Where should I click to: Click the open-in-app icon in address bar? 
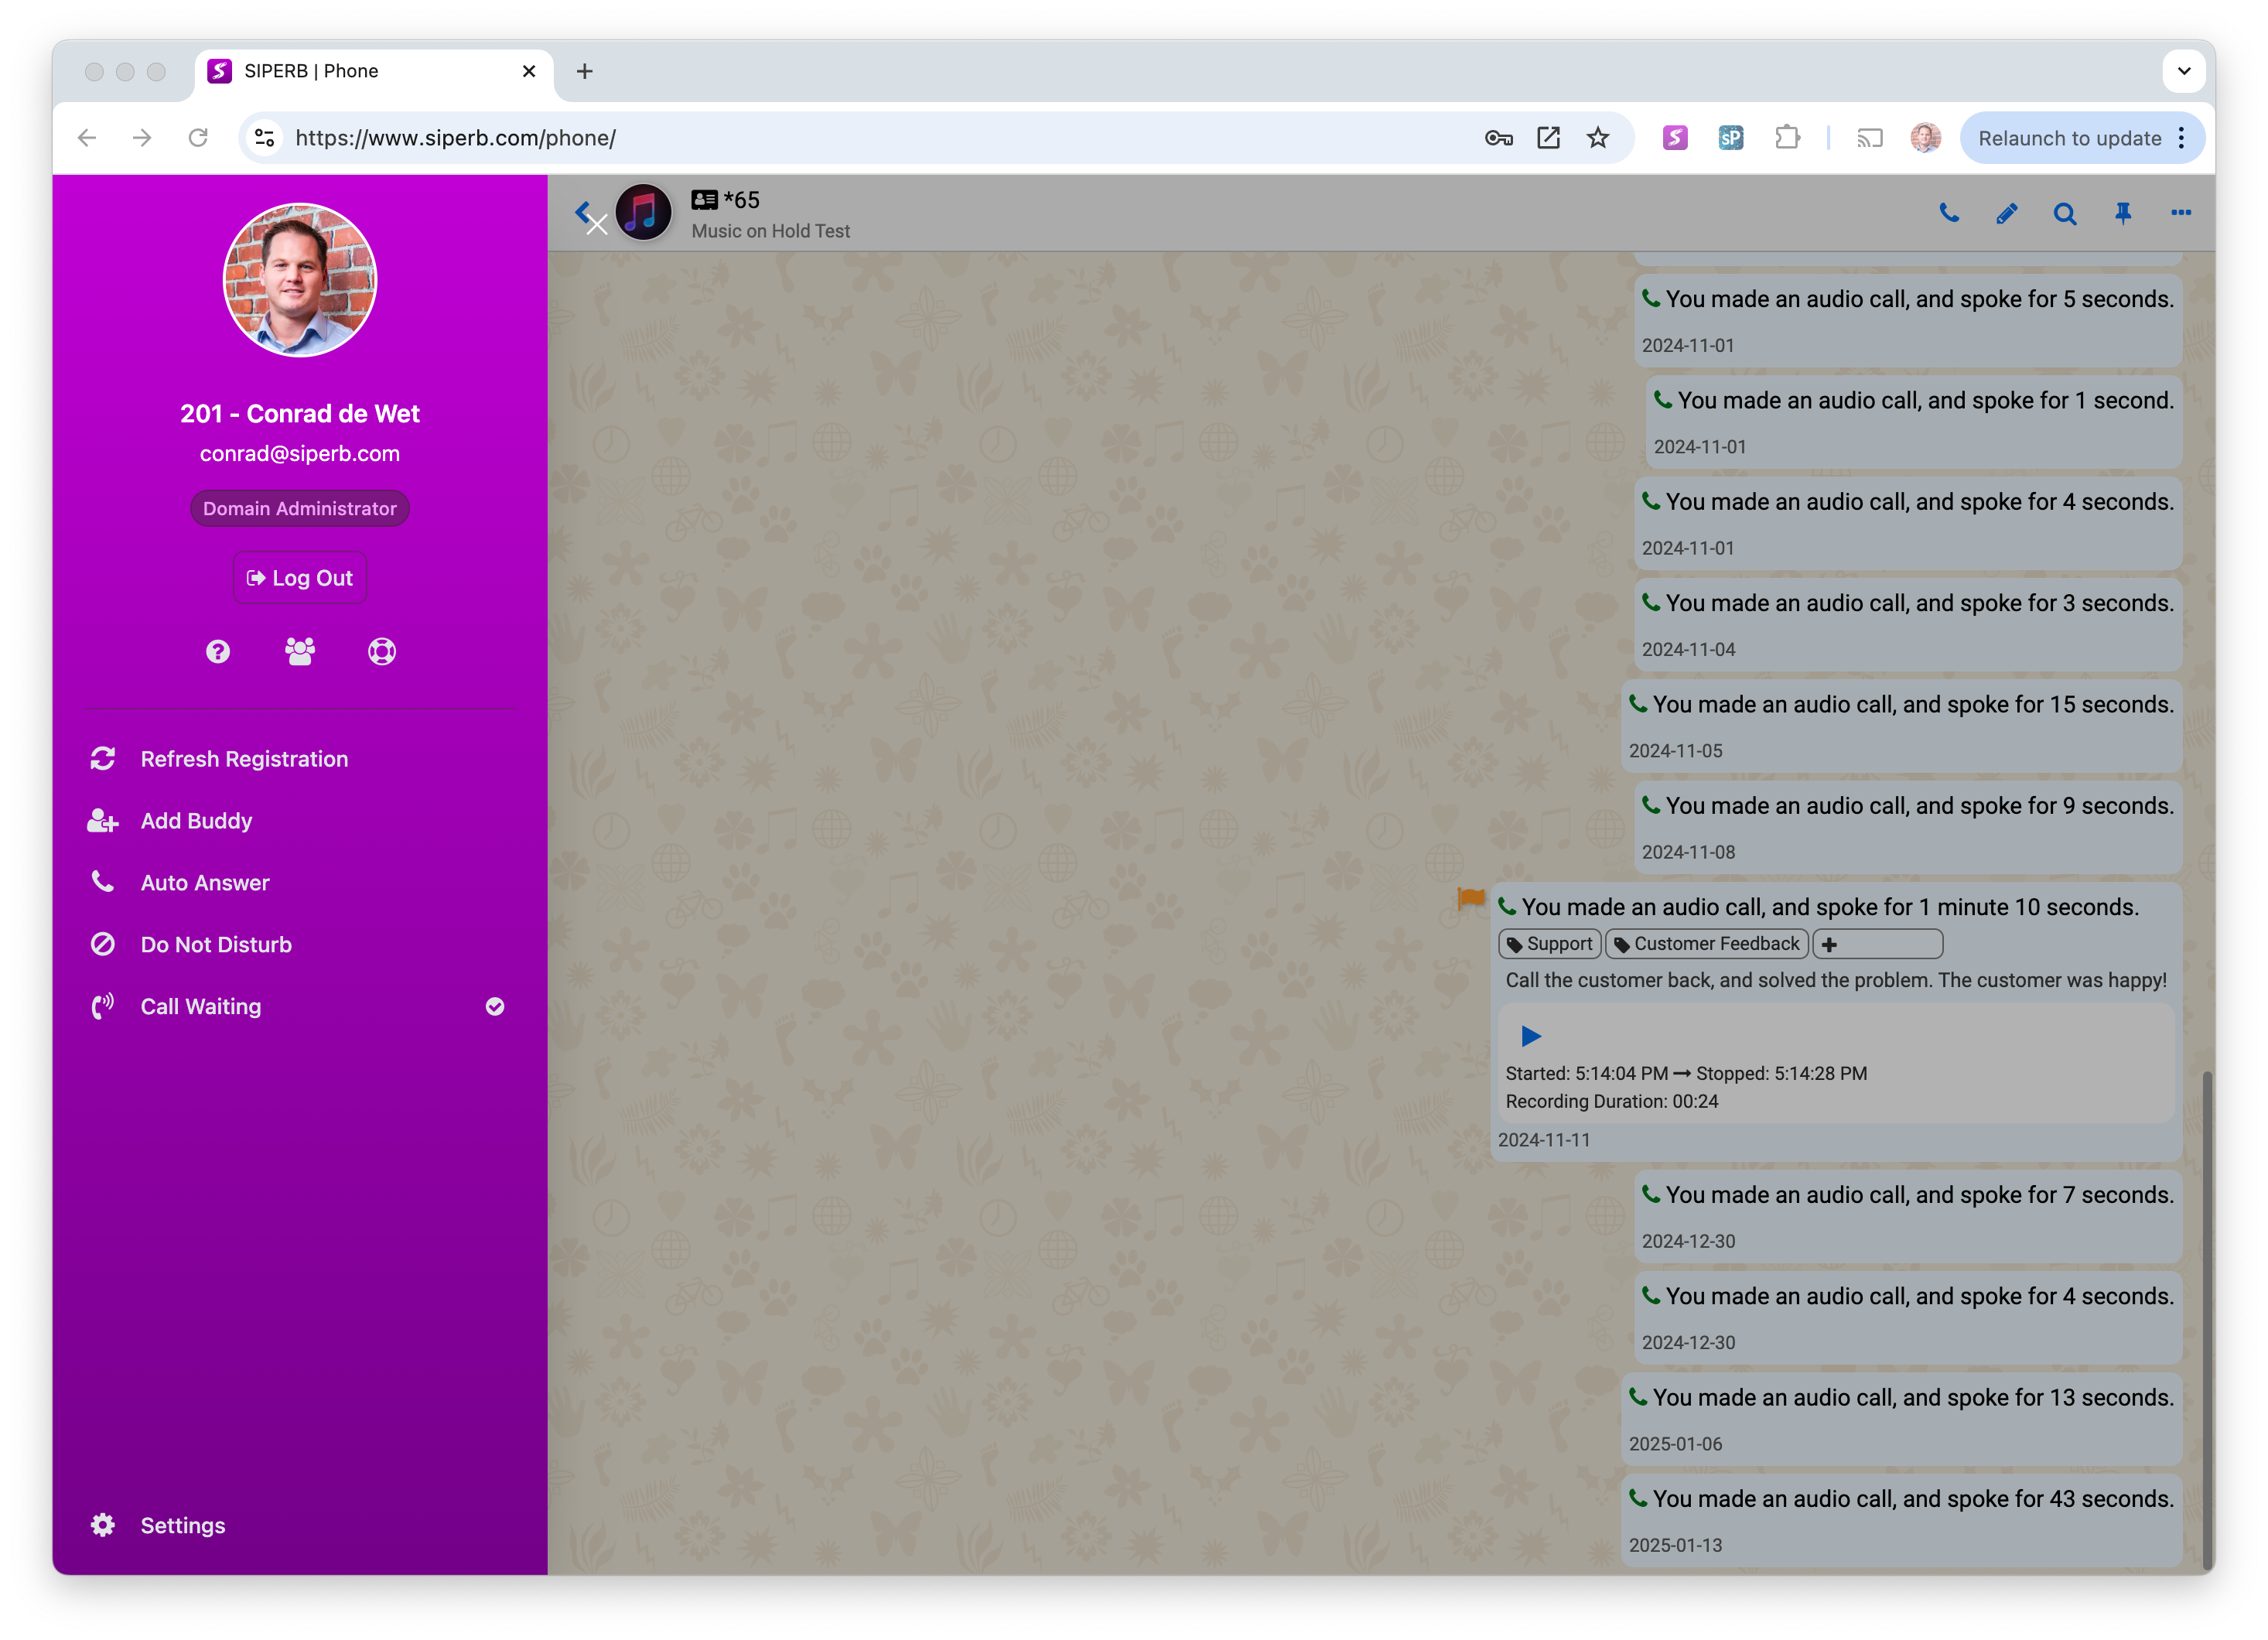coord(1548,138)
